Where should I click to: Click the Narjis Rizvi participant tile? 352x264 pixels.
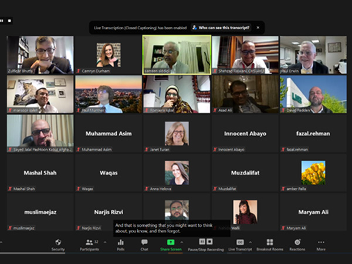pyautogui.click(x=109, y=212)
